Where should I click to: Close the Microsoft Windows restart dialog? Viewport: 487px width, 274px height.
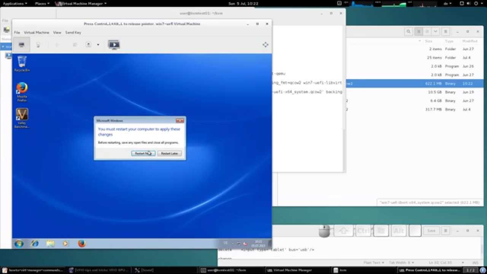(180, 121)
